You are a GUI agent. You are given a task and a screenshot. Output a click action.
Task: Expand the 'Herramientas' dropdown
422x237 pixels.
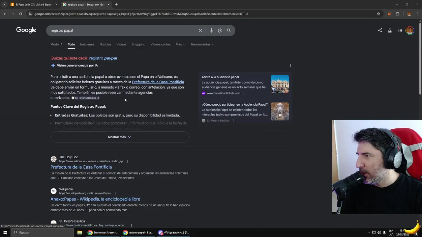pyautogui.click(x=202, y=44)
